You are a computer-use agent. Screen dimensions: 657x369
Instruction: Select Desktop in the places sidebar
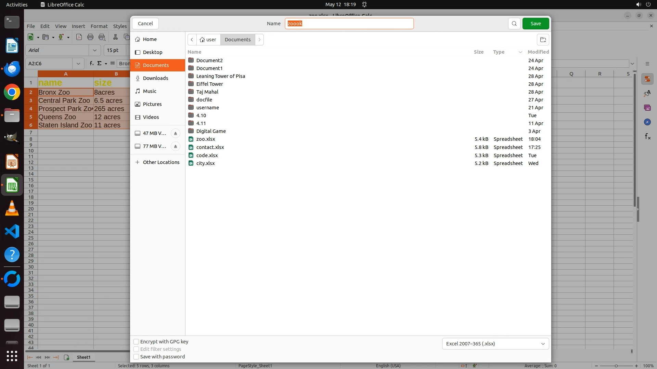point(152,52)
